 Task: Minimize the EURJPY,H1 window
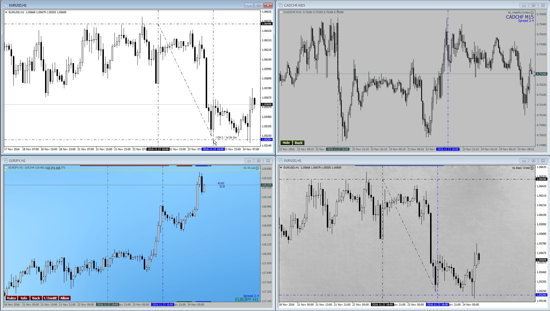click(249, 161)
